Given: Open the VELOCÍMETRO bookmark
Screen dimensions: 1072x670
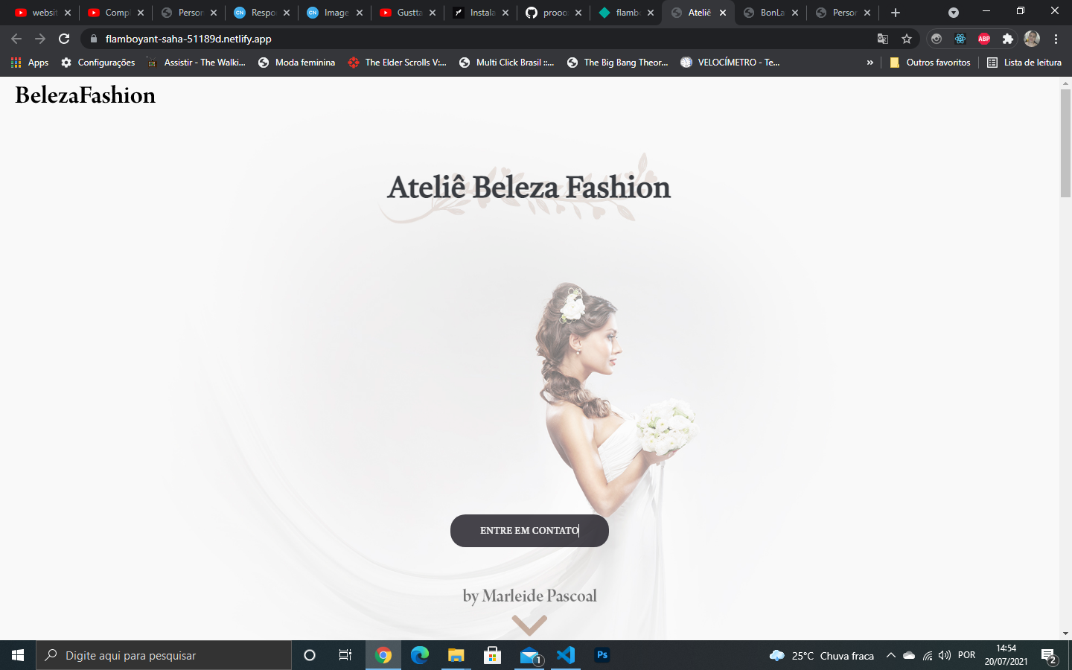Looking at the screenshot, I should coord(730,63).
